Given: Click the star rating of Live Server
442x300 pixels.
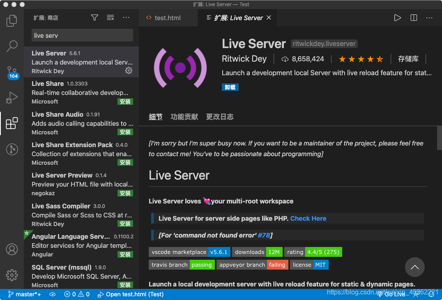Looking at the screenshot, I should 361,59.
